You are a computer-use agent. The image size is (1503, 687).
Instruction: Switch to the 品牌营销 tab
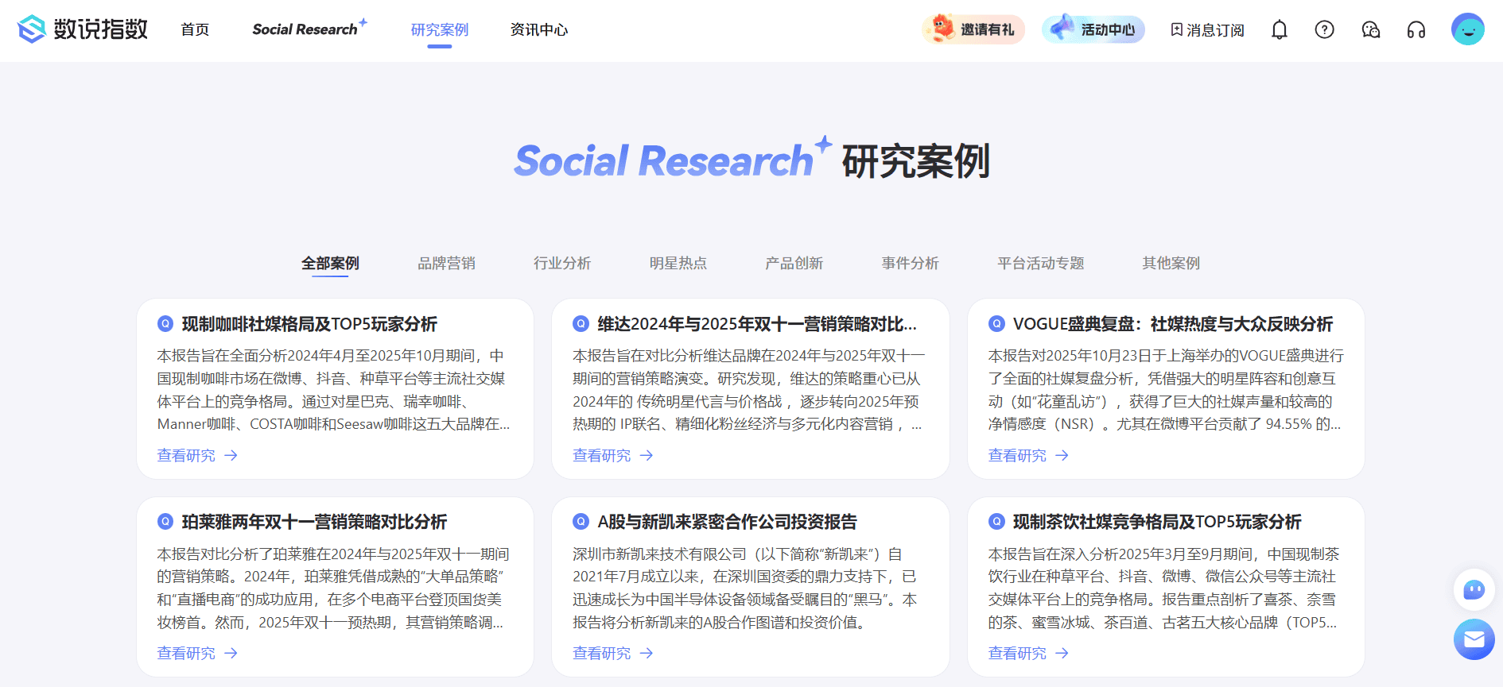[446, 263]
